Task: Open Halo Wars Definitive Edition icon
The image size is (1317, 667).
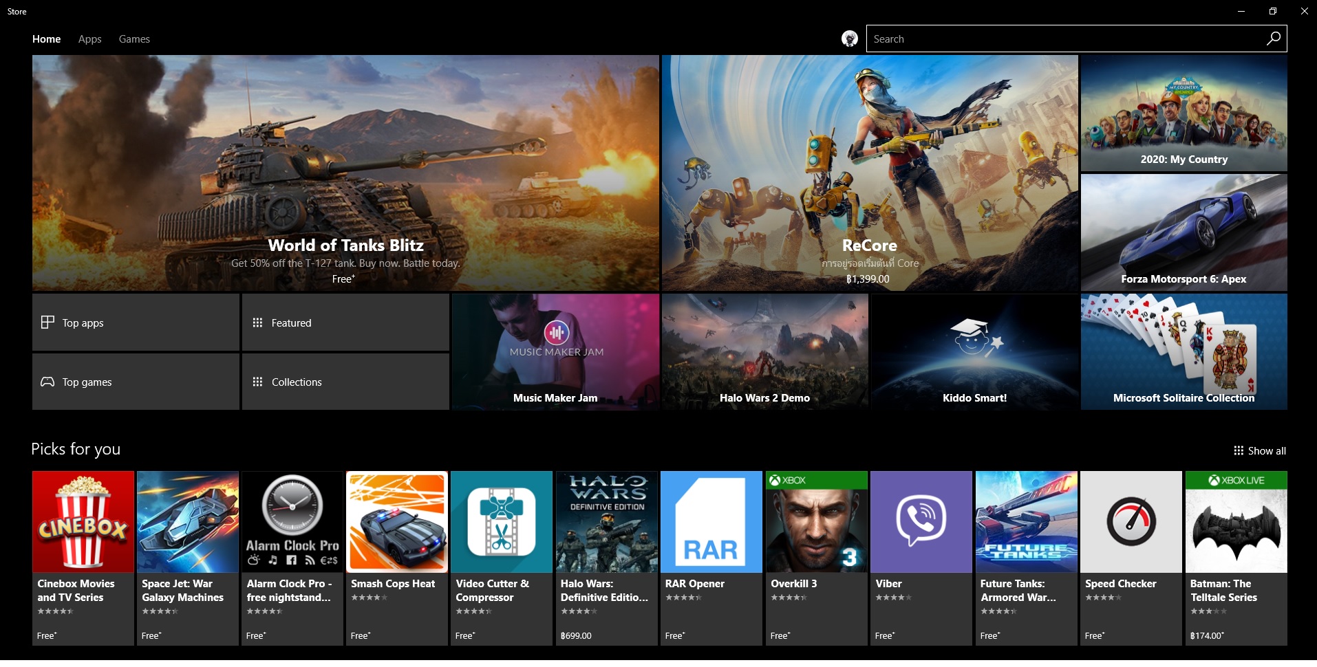Action: (607, 521)
